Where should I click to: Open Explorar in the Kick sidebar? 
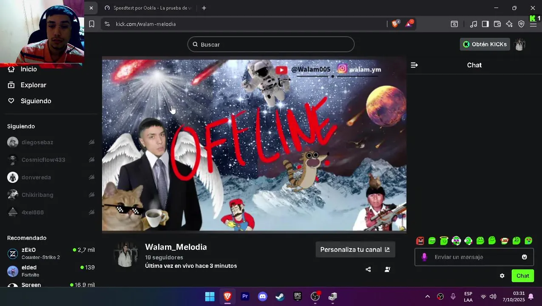pos(27,85)
